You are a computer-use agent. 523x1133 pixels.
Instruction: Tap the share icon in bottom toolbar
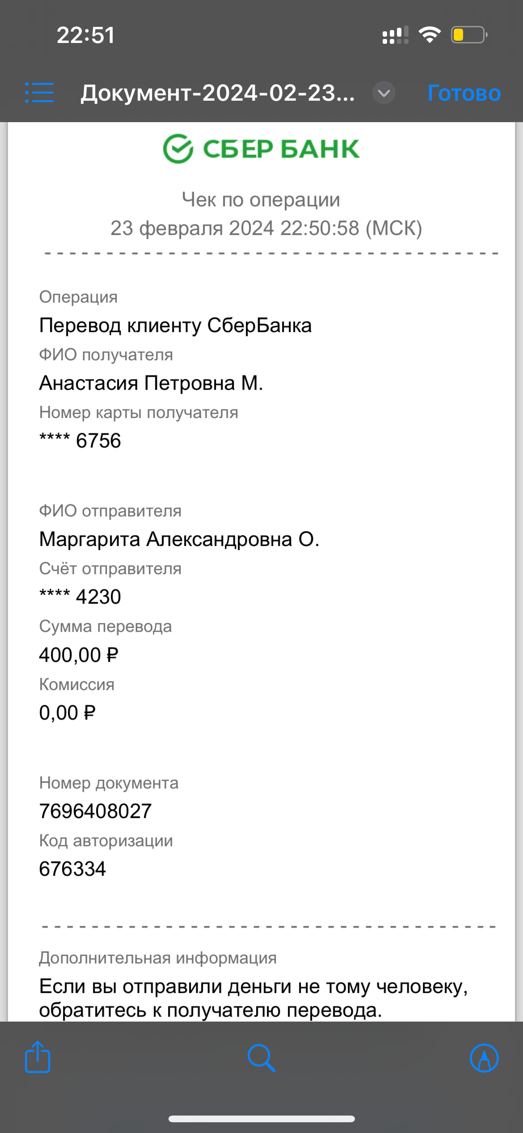[x=38, y=1057]
